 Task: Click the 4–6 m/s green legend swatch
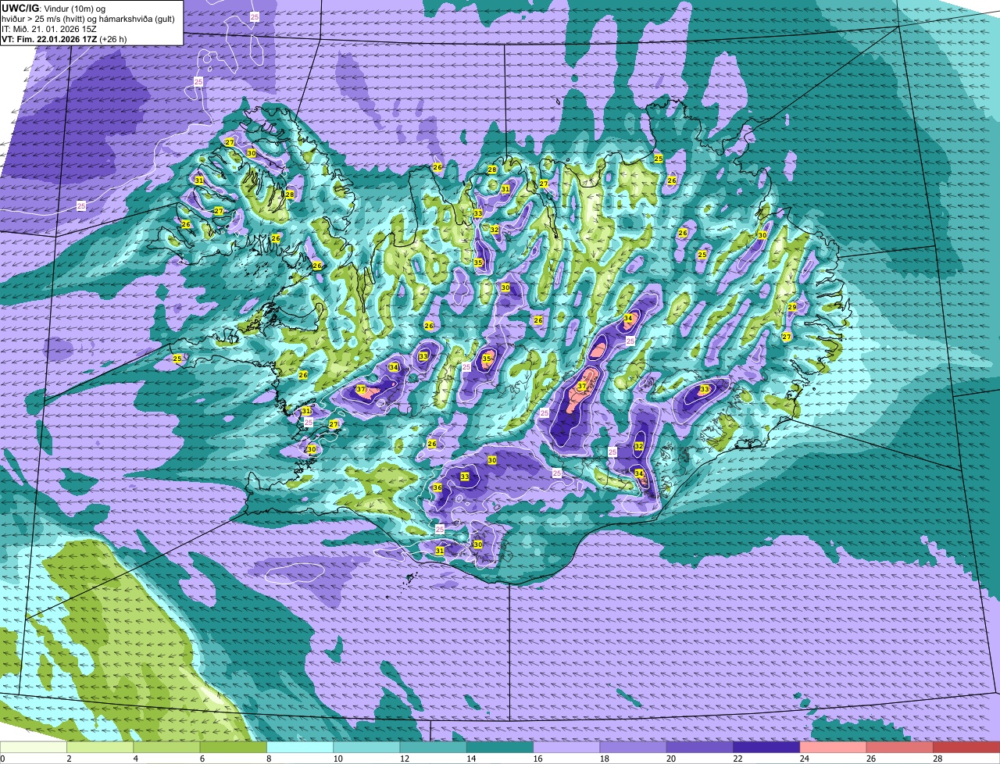pyautogui.click(x=166, y=748)
